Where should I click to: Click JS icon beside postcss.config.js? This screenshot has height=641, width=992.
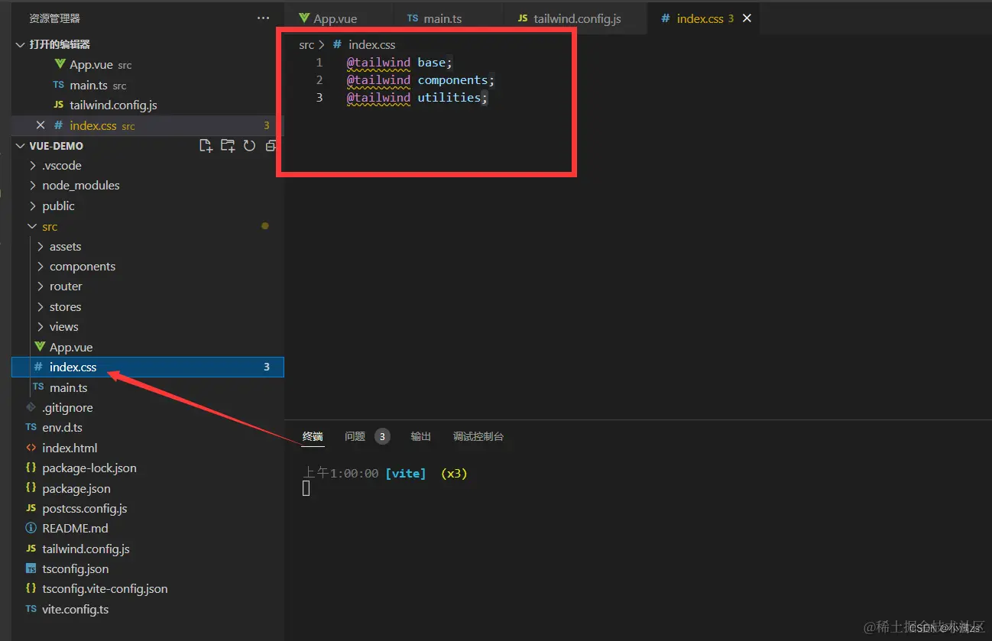[31, 508]
